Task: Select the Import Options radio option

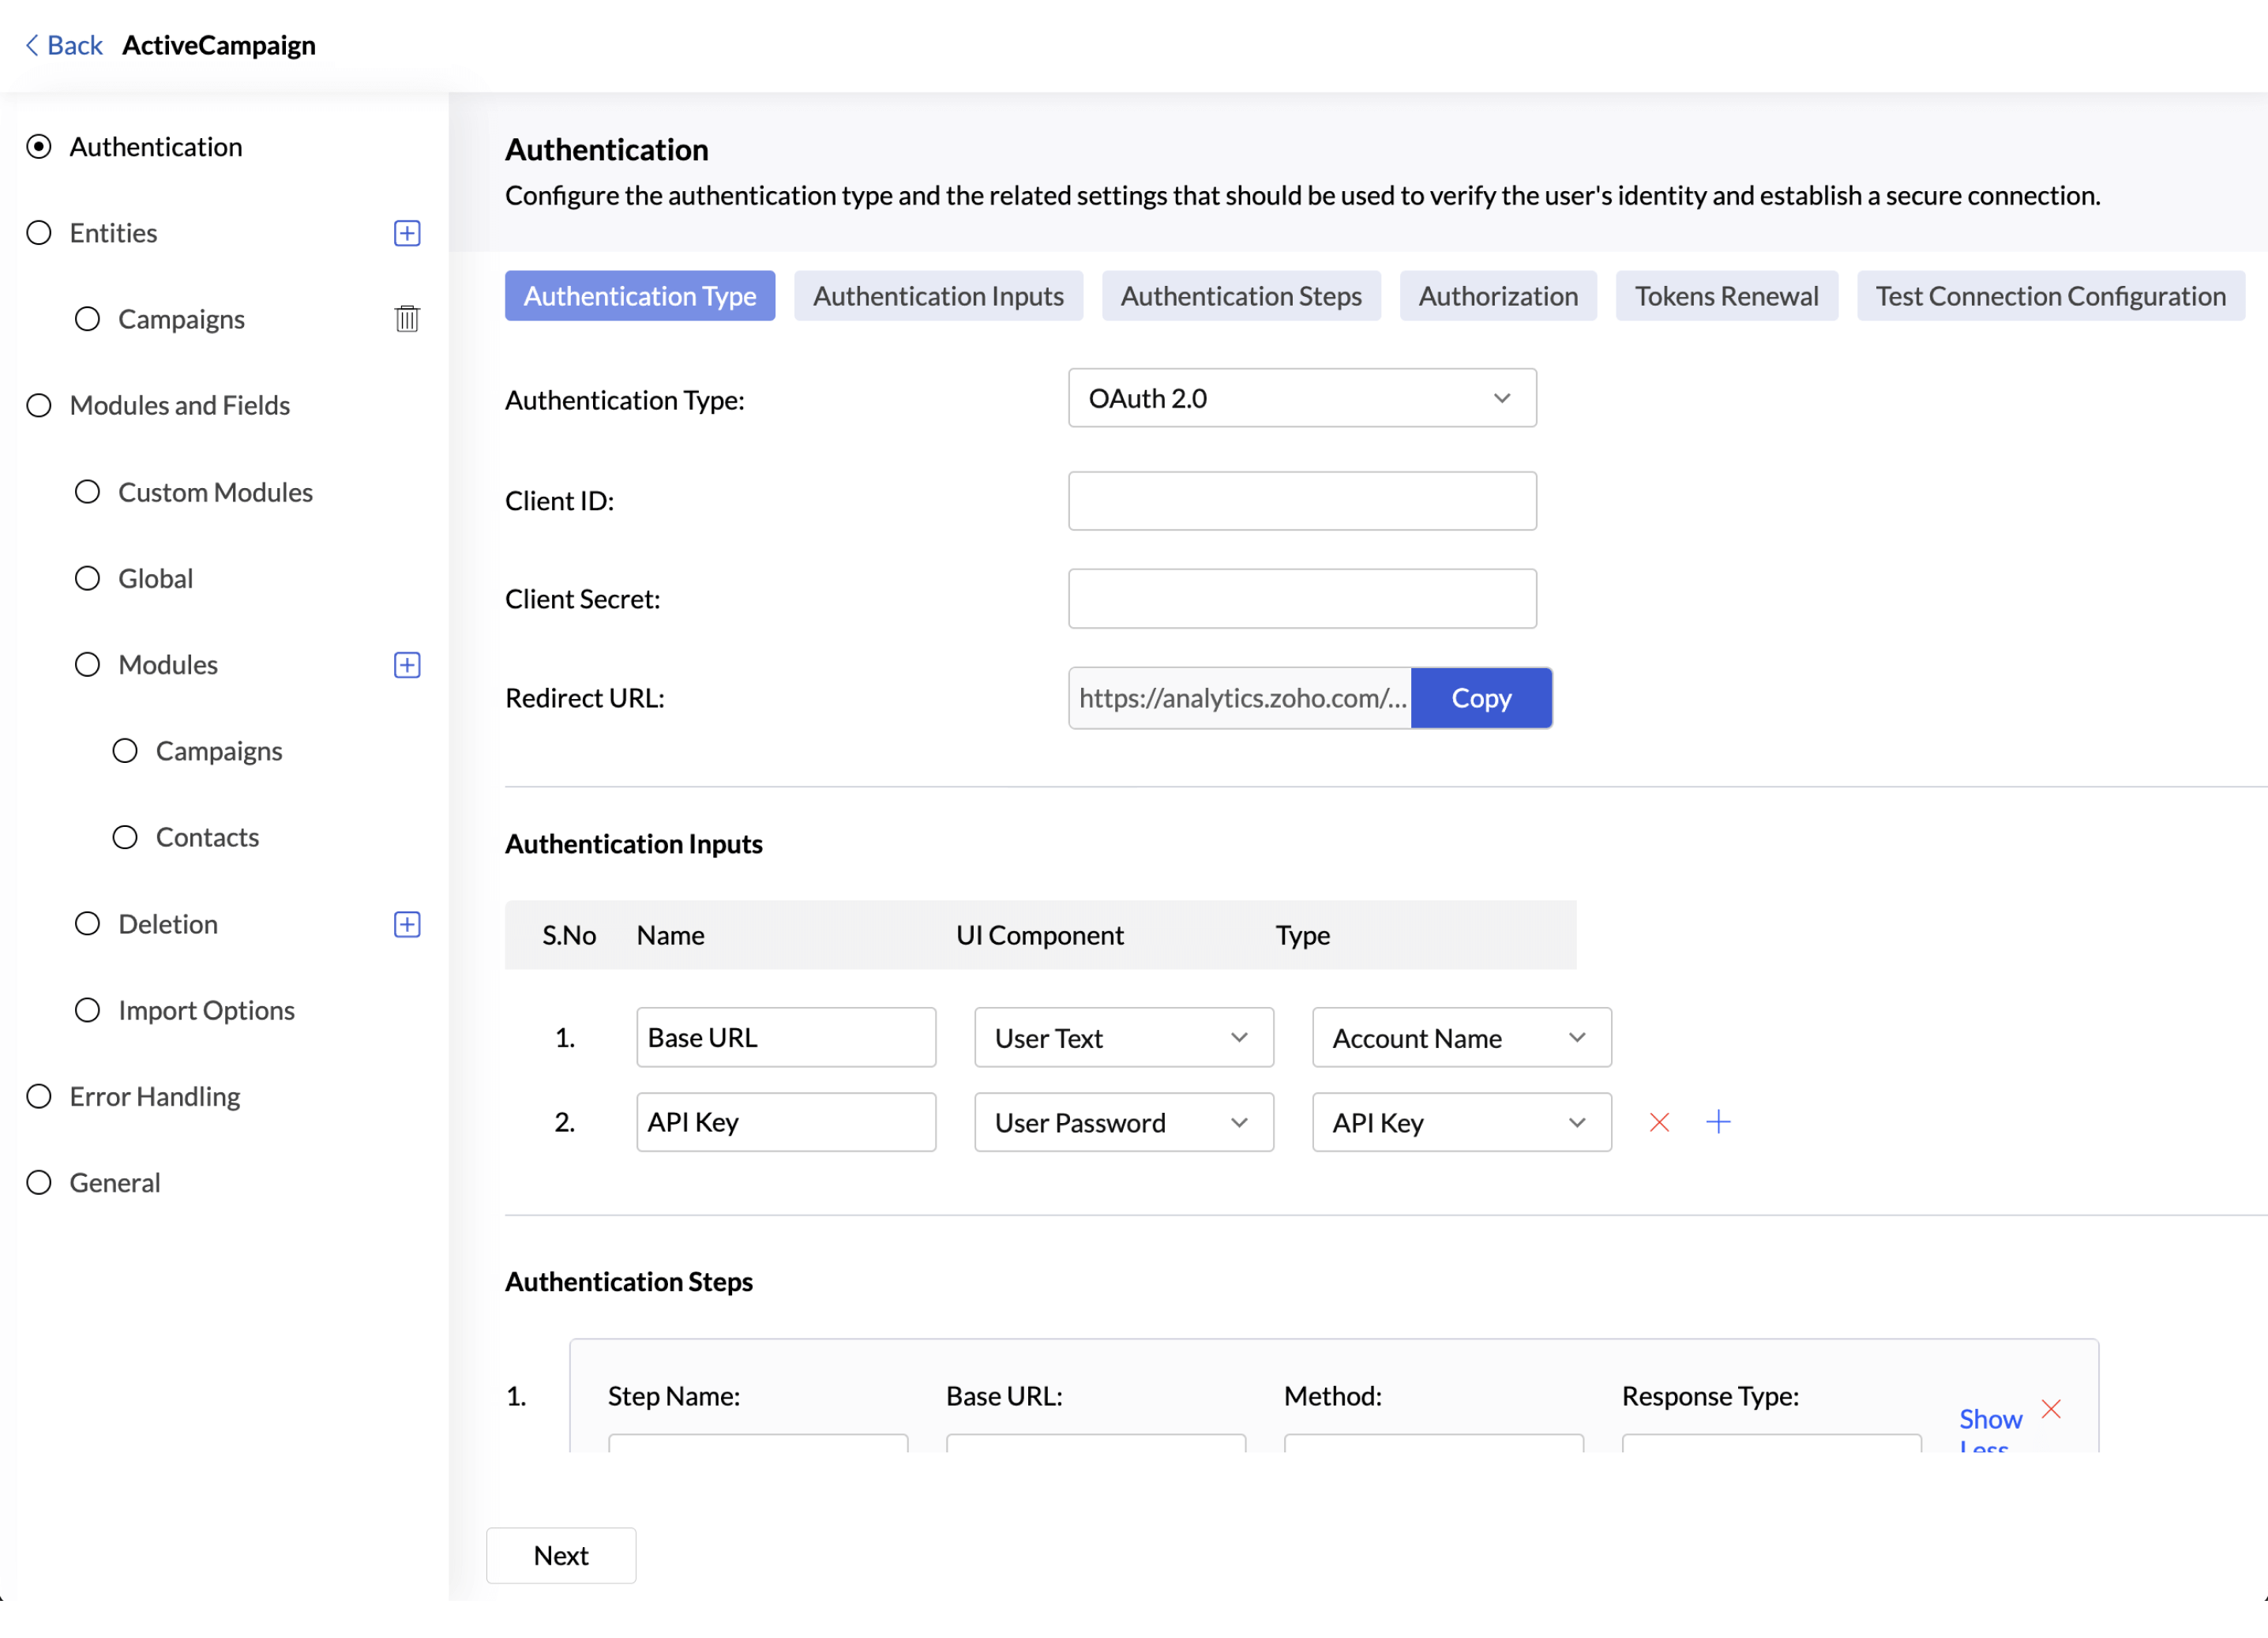Action: [x=88, y=1010]
